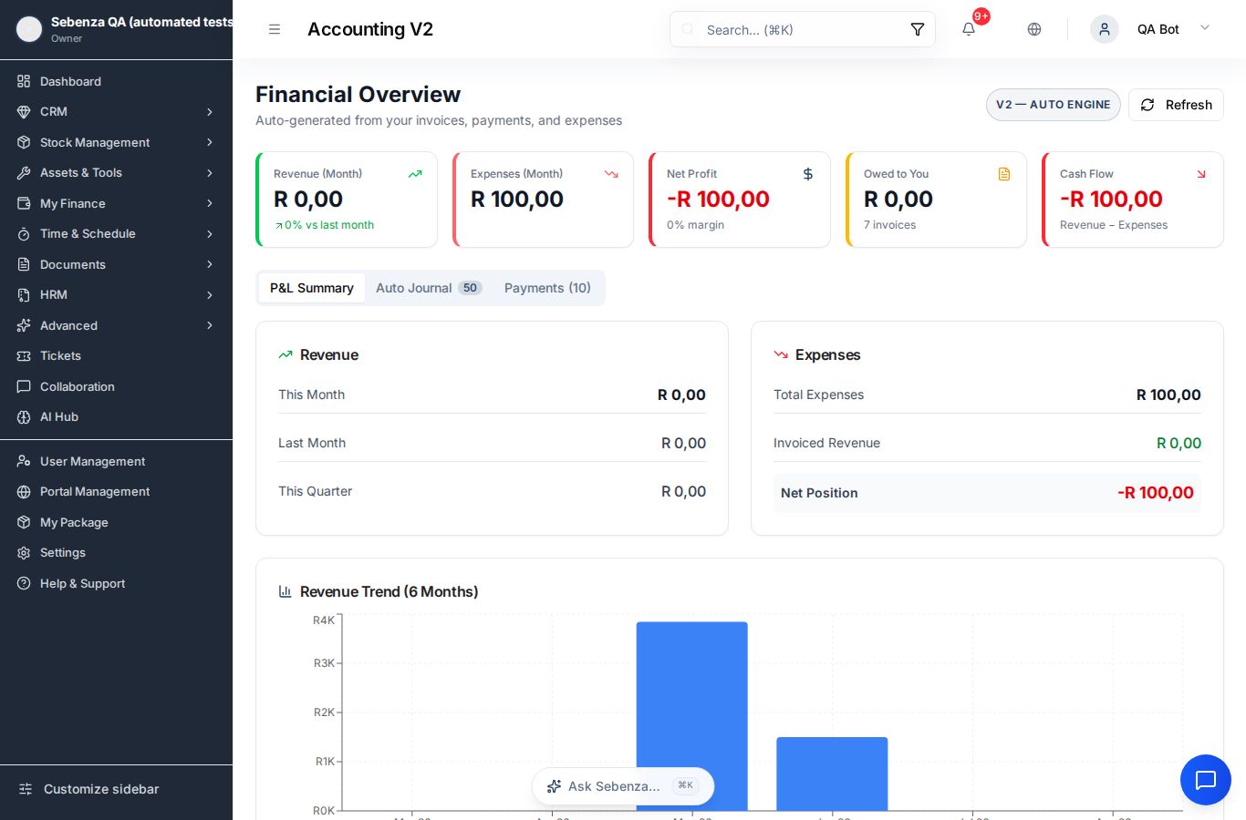Expand the Assets & Tools chevron
Image resolution: width=1246 pixels, height=820 pixels.
210,172
